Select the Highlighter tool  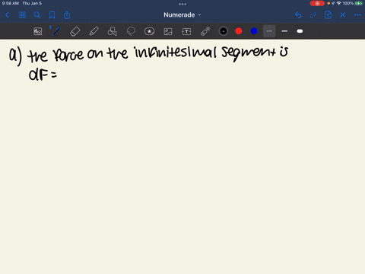[x=94, y=31]
